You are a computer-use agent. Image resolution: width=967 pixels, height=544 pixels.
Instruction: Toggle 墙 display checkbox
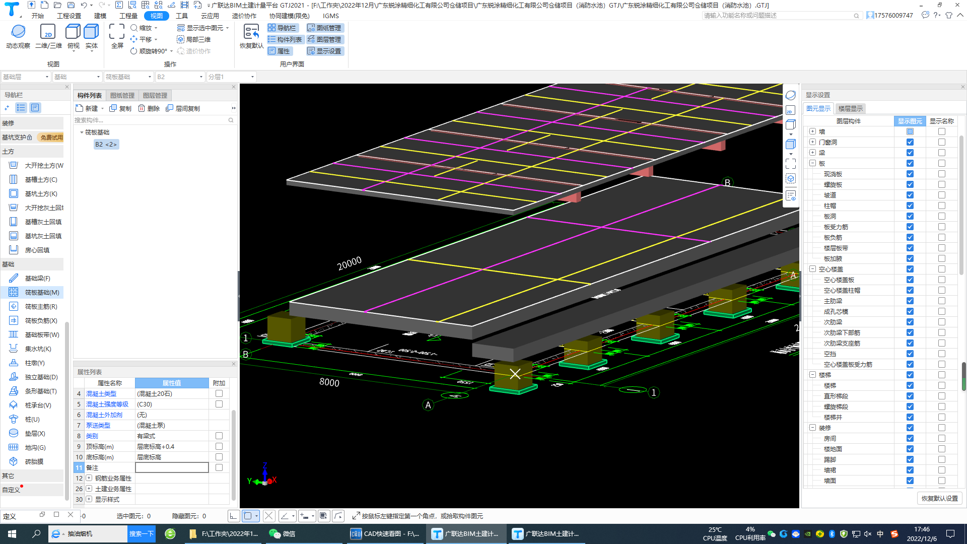tap(910, 131)
